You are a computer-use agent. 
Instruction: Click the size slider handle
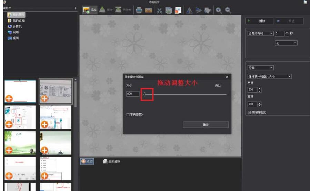click(x=144, y=94)
